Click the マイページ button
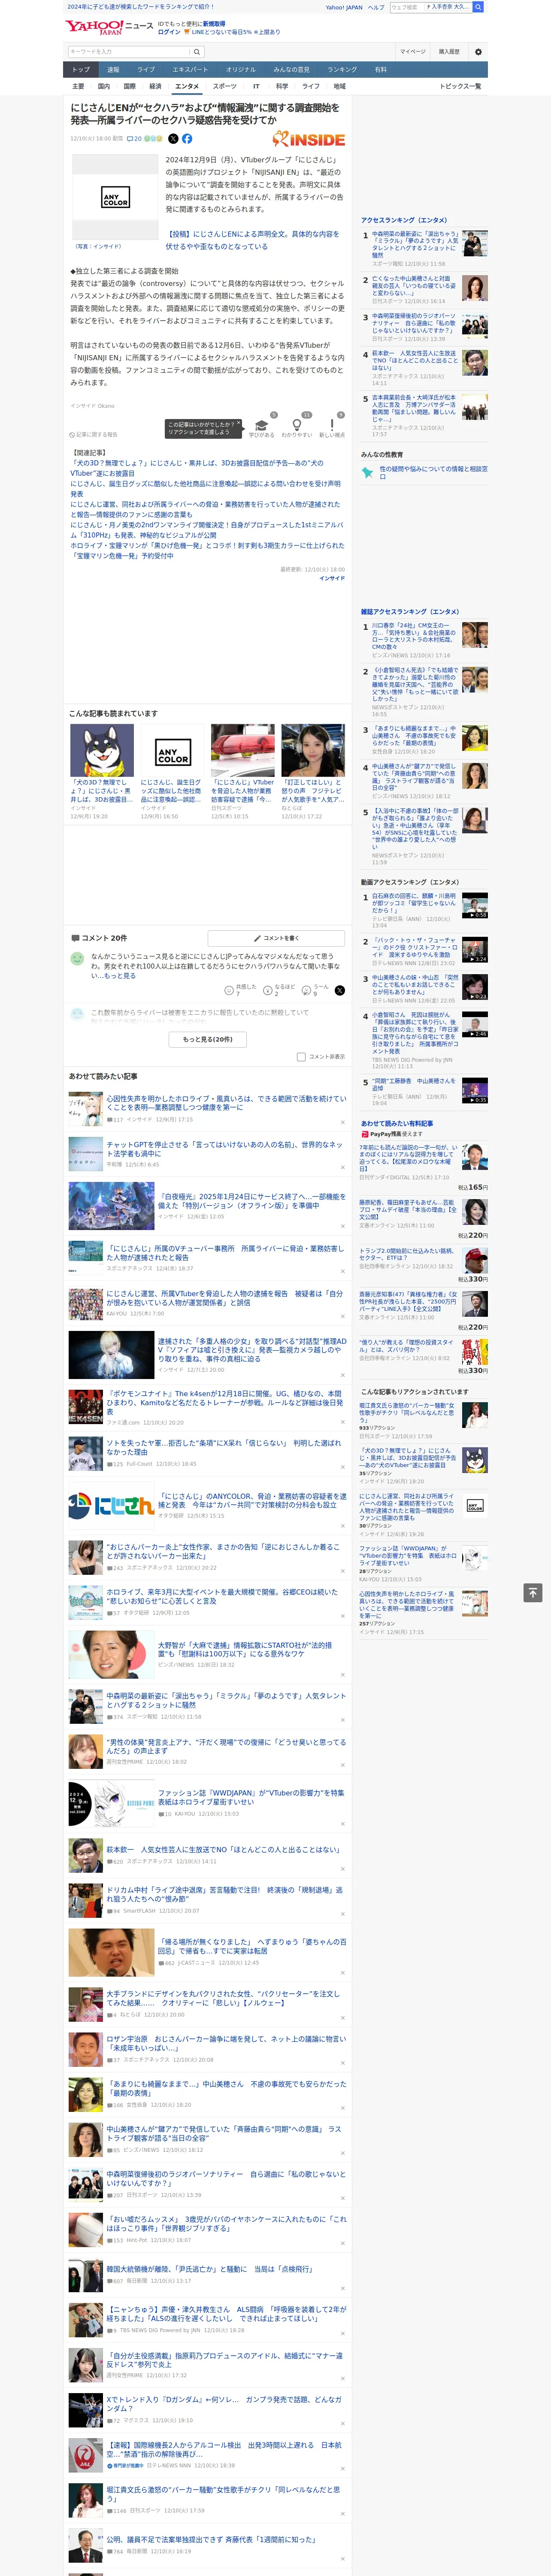Viewport: 551px width, 2576px height. [x=413, y=51]
